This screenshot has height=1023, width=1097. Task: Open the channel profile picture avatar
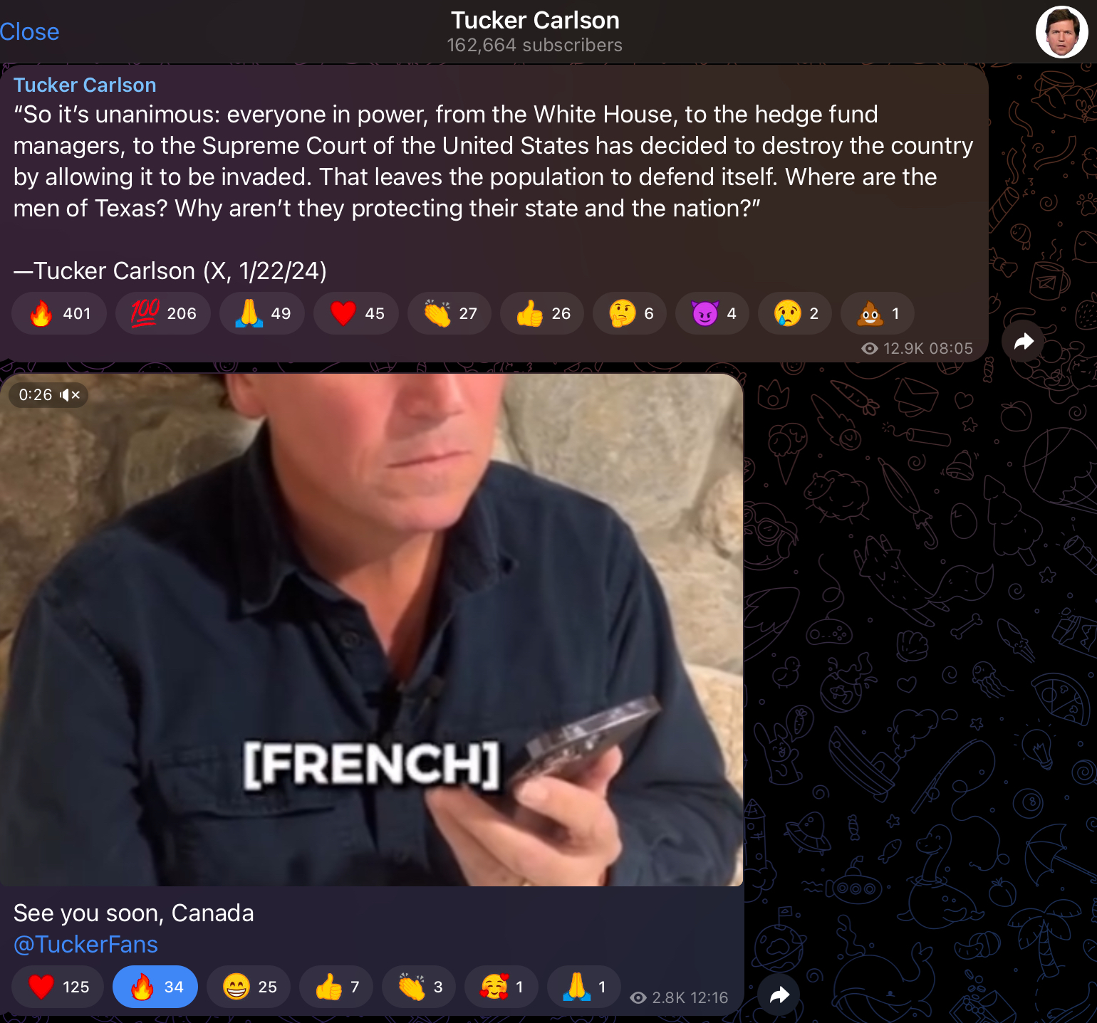1061,32
